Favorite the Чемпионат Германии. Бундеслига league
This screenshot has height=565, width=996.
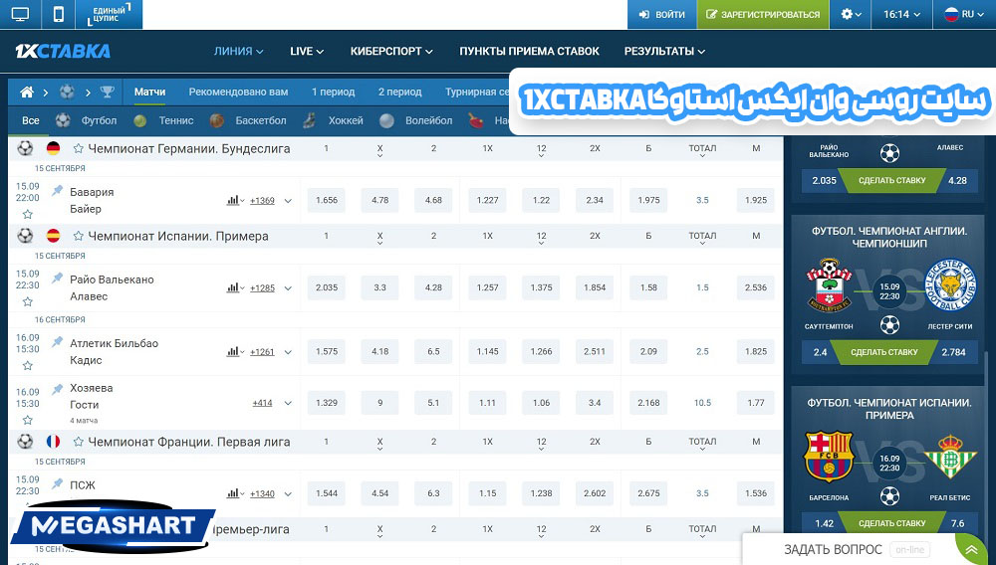tap(78, 148)
